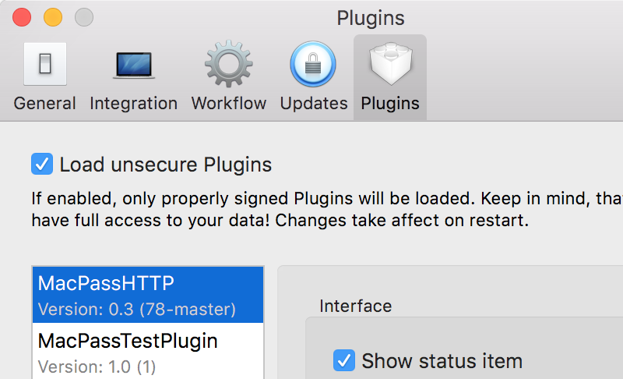The height and width of the screenshot is (379, 623).
Task: Switch to the Integration tab label
Action: point(133,104)
